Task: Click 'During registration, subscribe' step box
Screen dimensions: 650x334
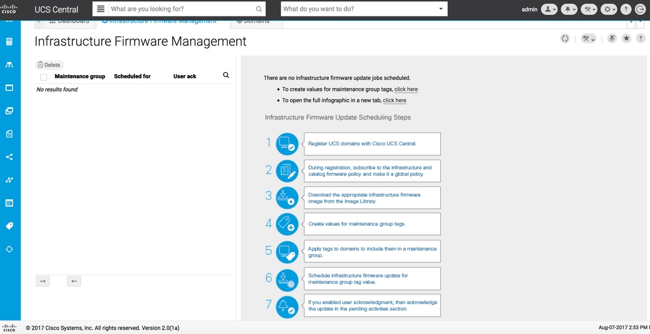Action: coord(372,171)
